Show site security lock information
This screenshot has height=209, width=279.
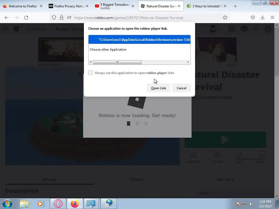62,17
